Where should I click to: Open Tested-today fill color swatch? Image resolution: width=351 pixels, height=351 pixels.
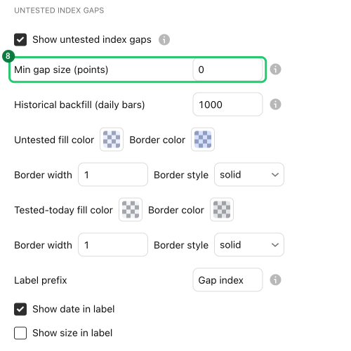click(x=131, y=210)
